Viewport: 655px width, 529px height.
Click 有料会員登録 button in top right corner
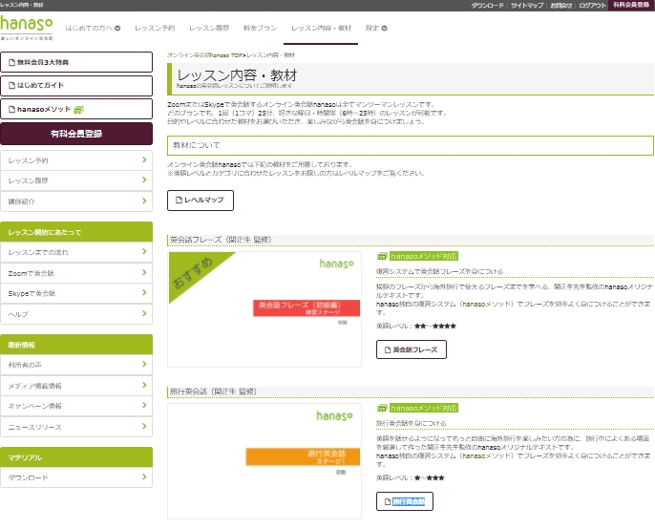631,5
